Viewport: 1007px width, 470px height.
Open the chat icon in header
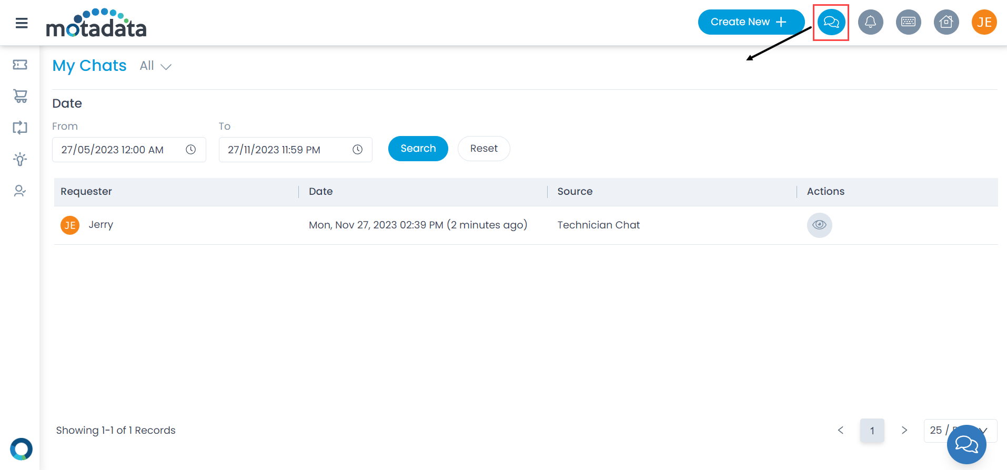[831, 23]
